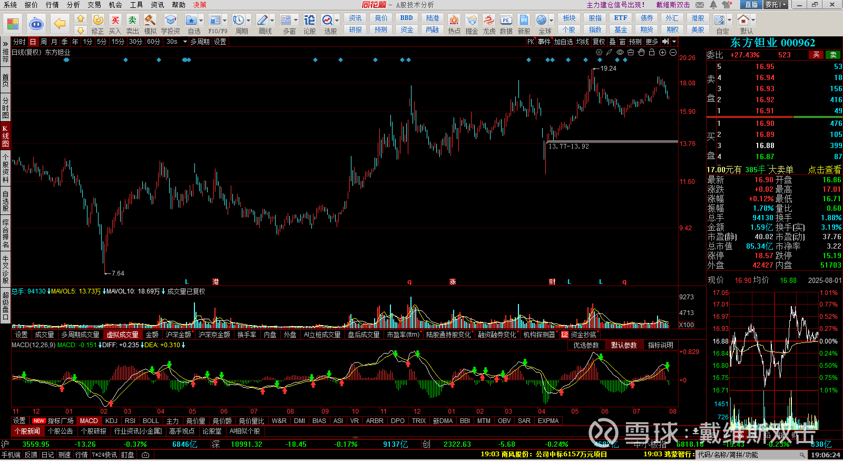Expand the left sidebar double-arrow

[x=5, y=43]
